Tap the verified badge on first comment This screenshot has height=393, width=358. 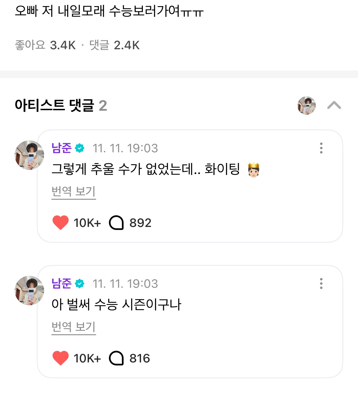point(80,148)
